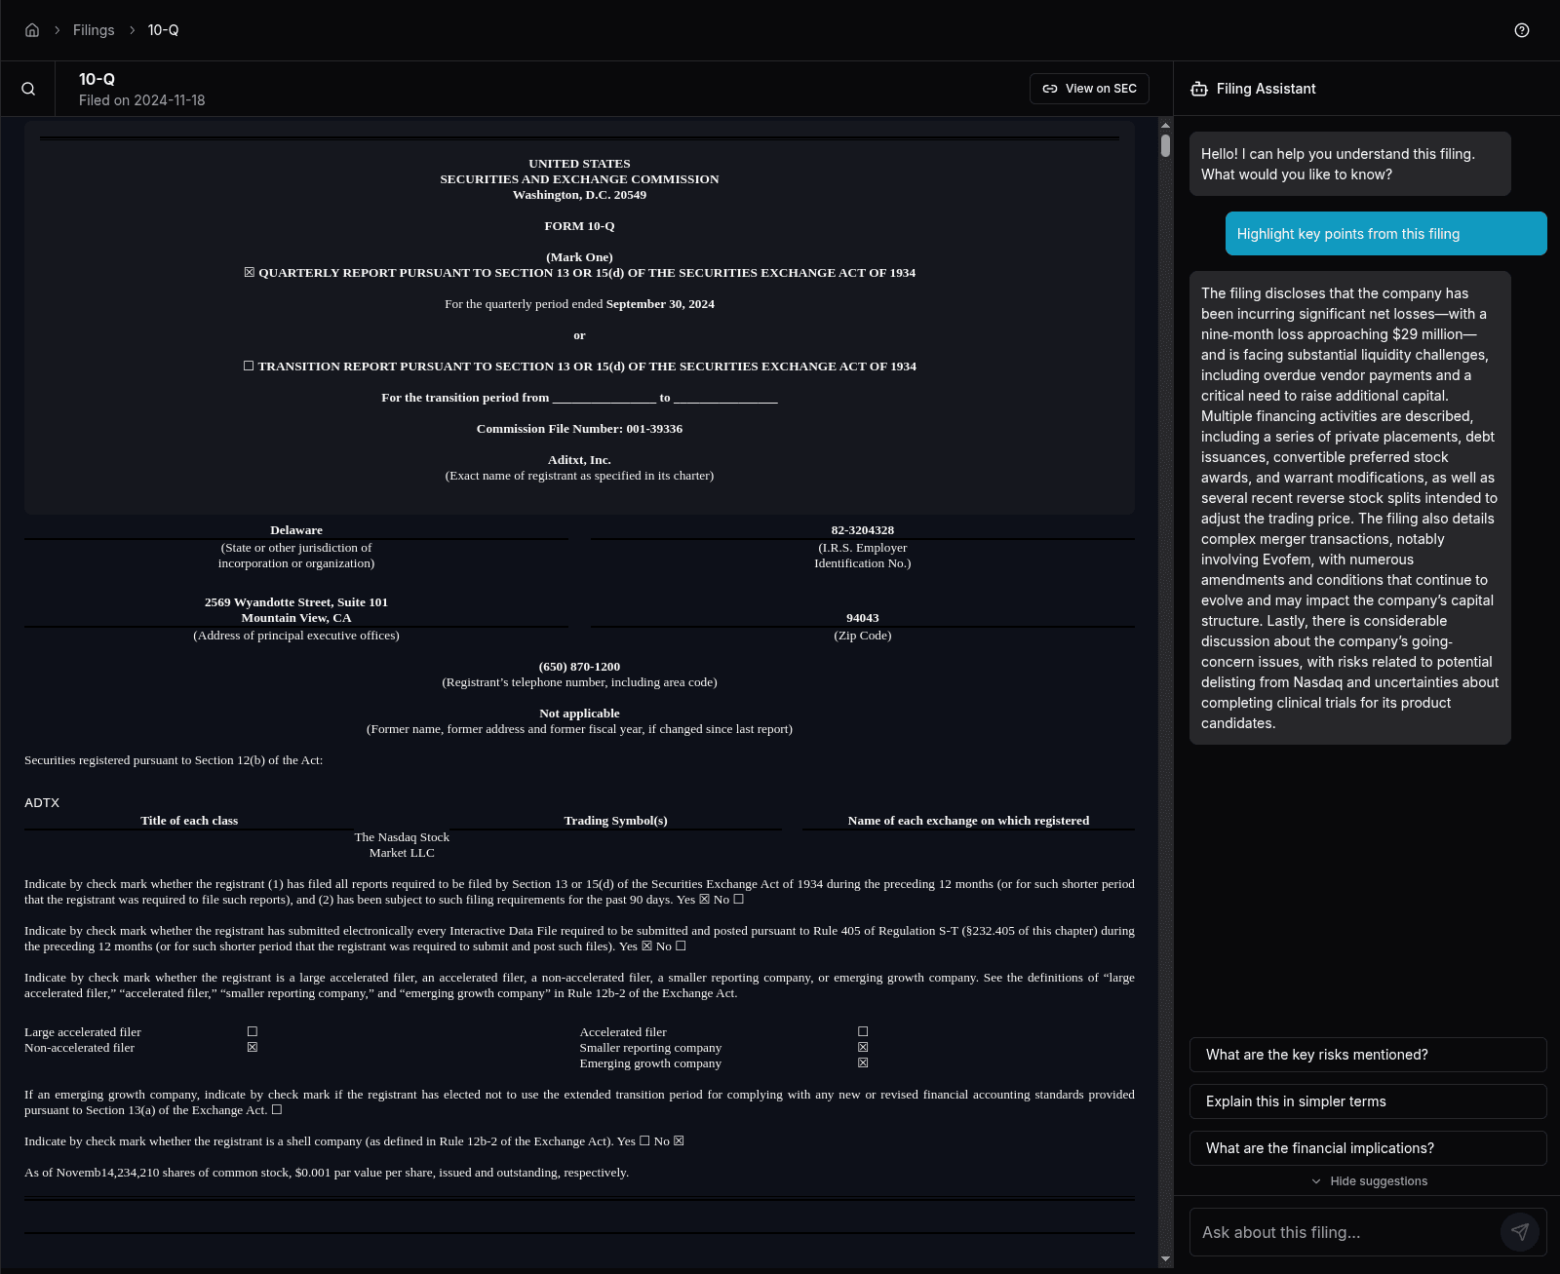Click the 'Filing Assistant' panel title
The image size is (1560, 1274).
coord(1266,89)
